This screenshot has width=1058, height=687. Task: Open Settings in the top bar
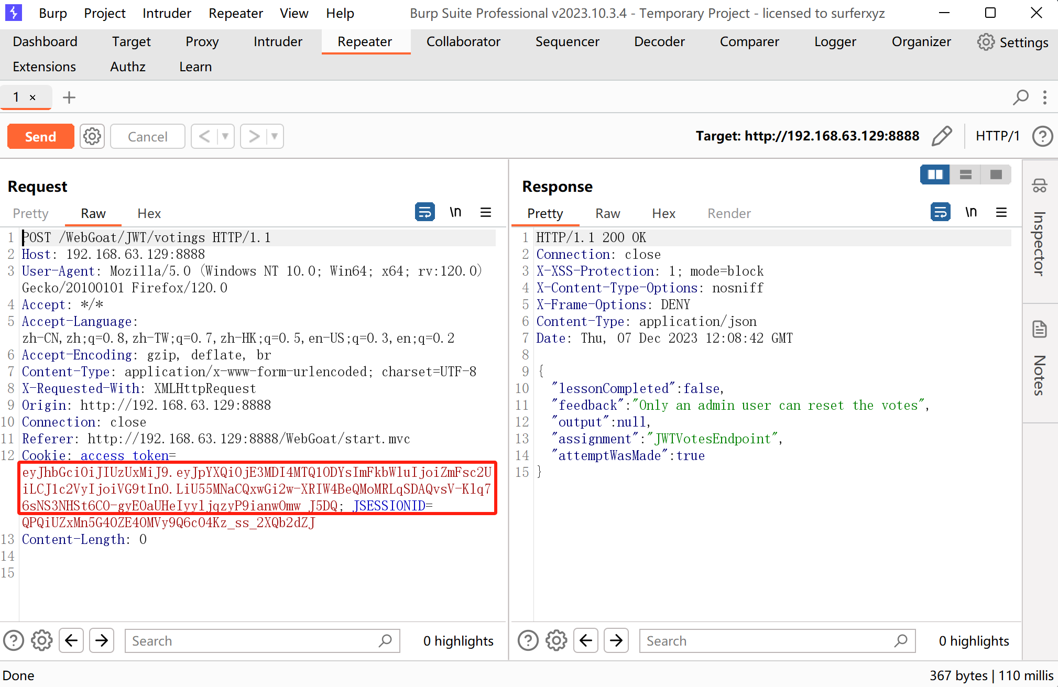click(1012, 42)
